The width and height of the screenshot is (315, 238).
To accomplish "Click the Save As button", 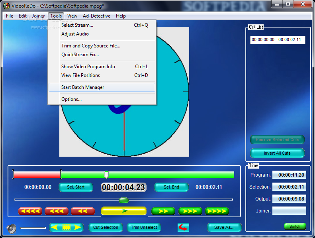I will point(224,227).
